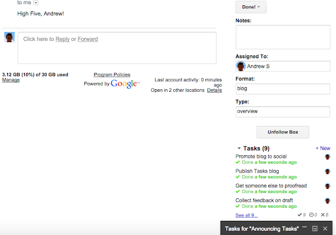
Task: Collapse the Tasks (9) section
Action: click(239, 148)
